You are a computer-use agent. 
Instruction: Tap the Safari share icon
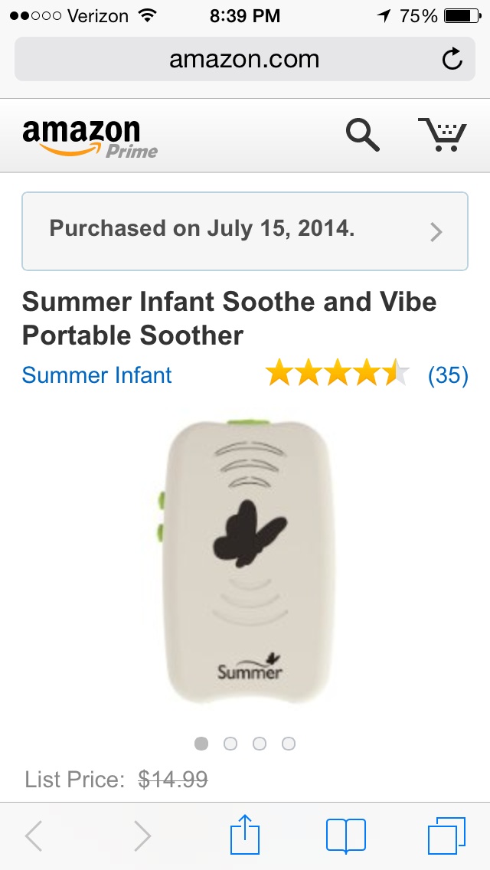click(x=245, y=834)
